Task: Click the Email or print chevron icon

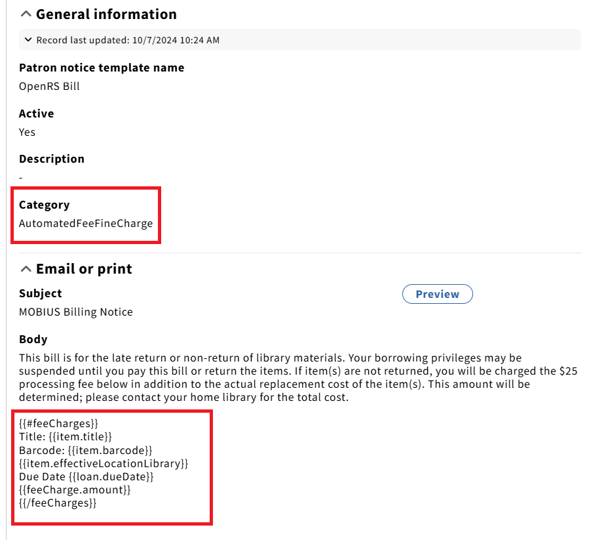Action: point(26,268)
